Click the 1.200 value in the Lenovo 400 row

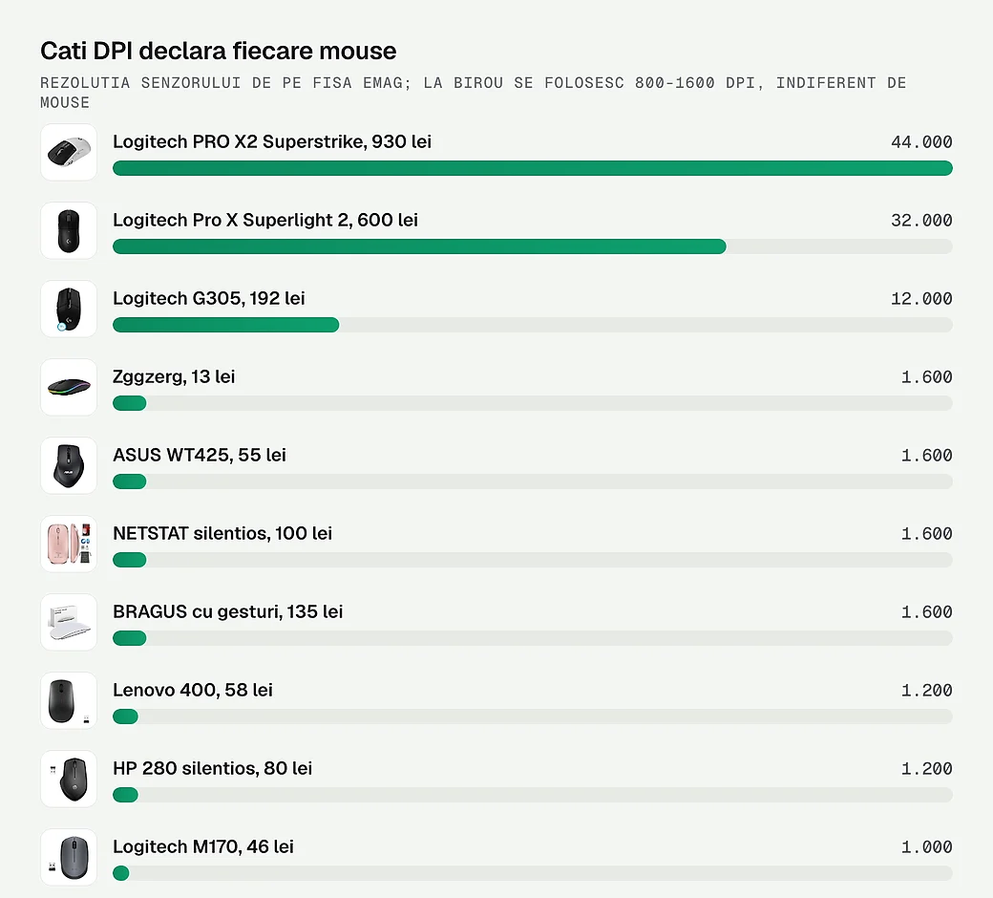pos(926,690)
